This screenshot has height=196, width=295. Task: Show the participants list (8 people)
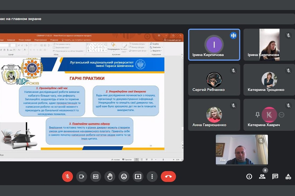[x=262, y=176]
